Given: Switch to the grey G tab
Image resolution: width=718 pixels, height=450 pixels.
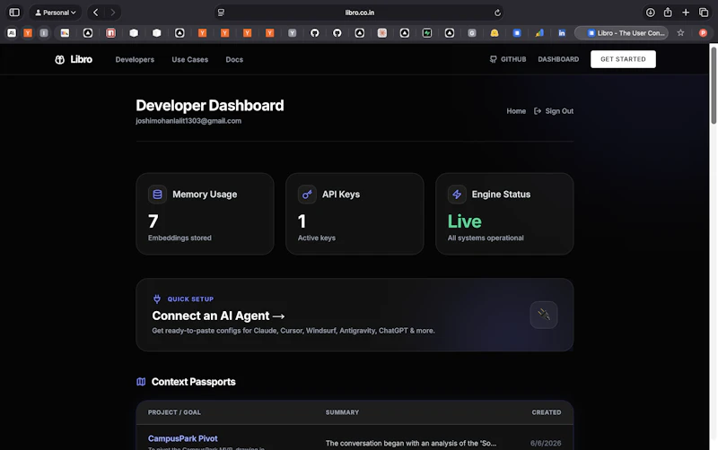Looking at the screenshot, I should click(x=472, y=33).
